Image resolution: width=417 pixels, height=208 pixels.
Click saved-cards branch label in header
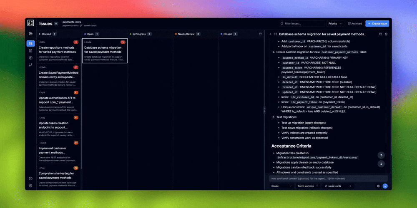click(x=90, y=25)
